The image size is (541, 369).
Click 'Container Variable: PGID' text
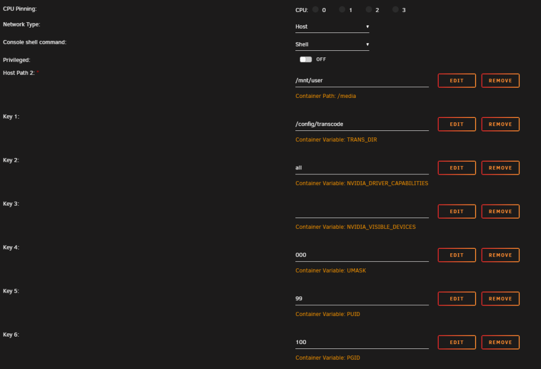click(x=327, y=358)
